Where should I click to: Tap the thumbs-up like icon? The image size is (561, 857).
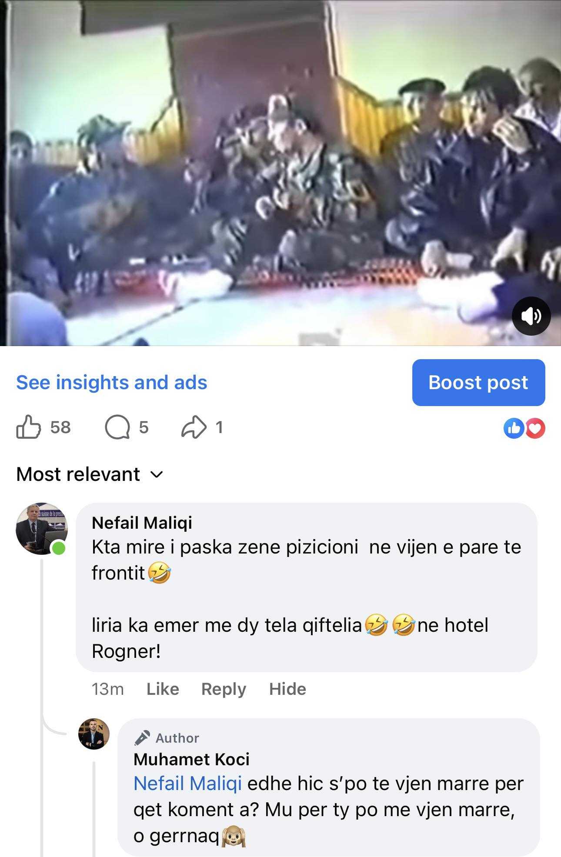coord(28,427)
